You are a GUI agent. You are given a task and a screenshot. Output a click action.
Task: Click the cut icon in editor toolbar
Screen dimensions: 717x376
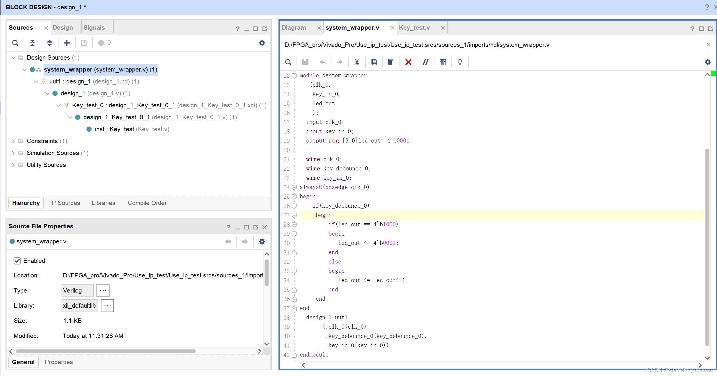coord(357,62)
